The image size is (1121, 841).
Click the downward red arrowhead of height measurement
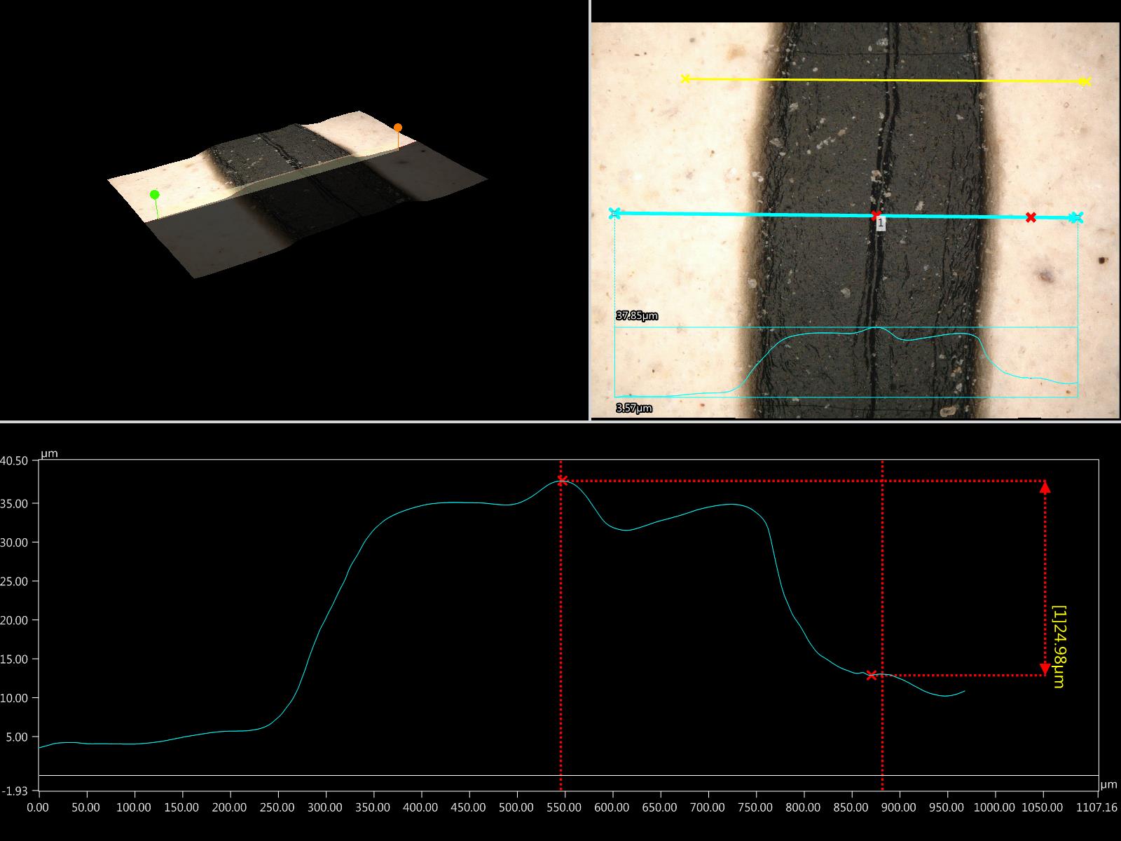click(1045, 669)
